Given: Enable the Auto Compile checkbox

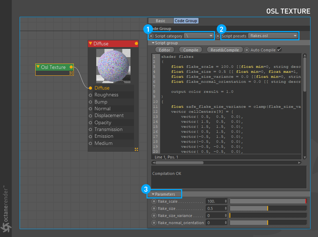Looking at the screenshot, I should pyautogui.click(x=279, y=50).
